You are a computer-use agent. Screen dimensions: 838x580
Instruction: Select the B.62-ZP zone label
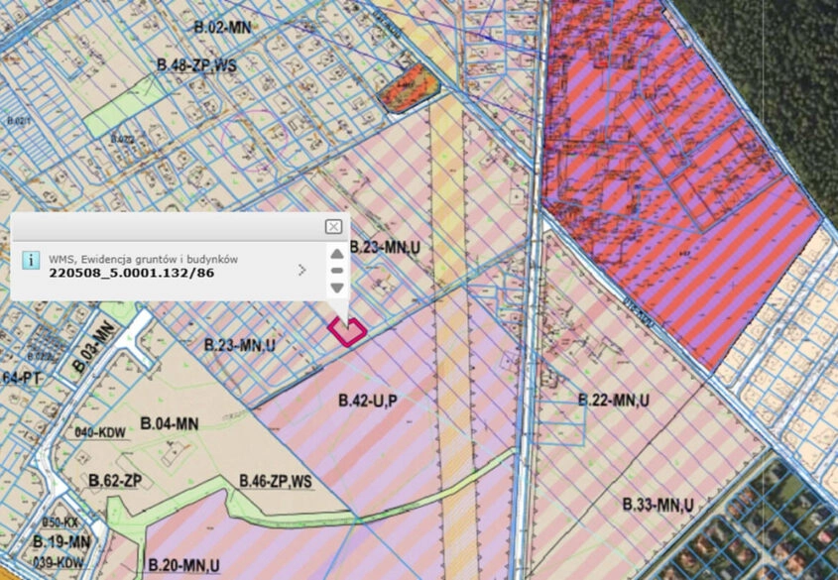(117, 481)
